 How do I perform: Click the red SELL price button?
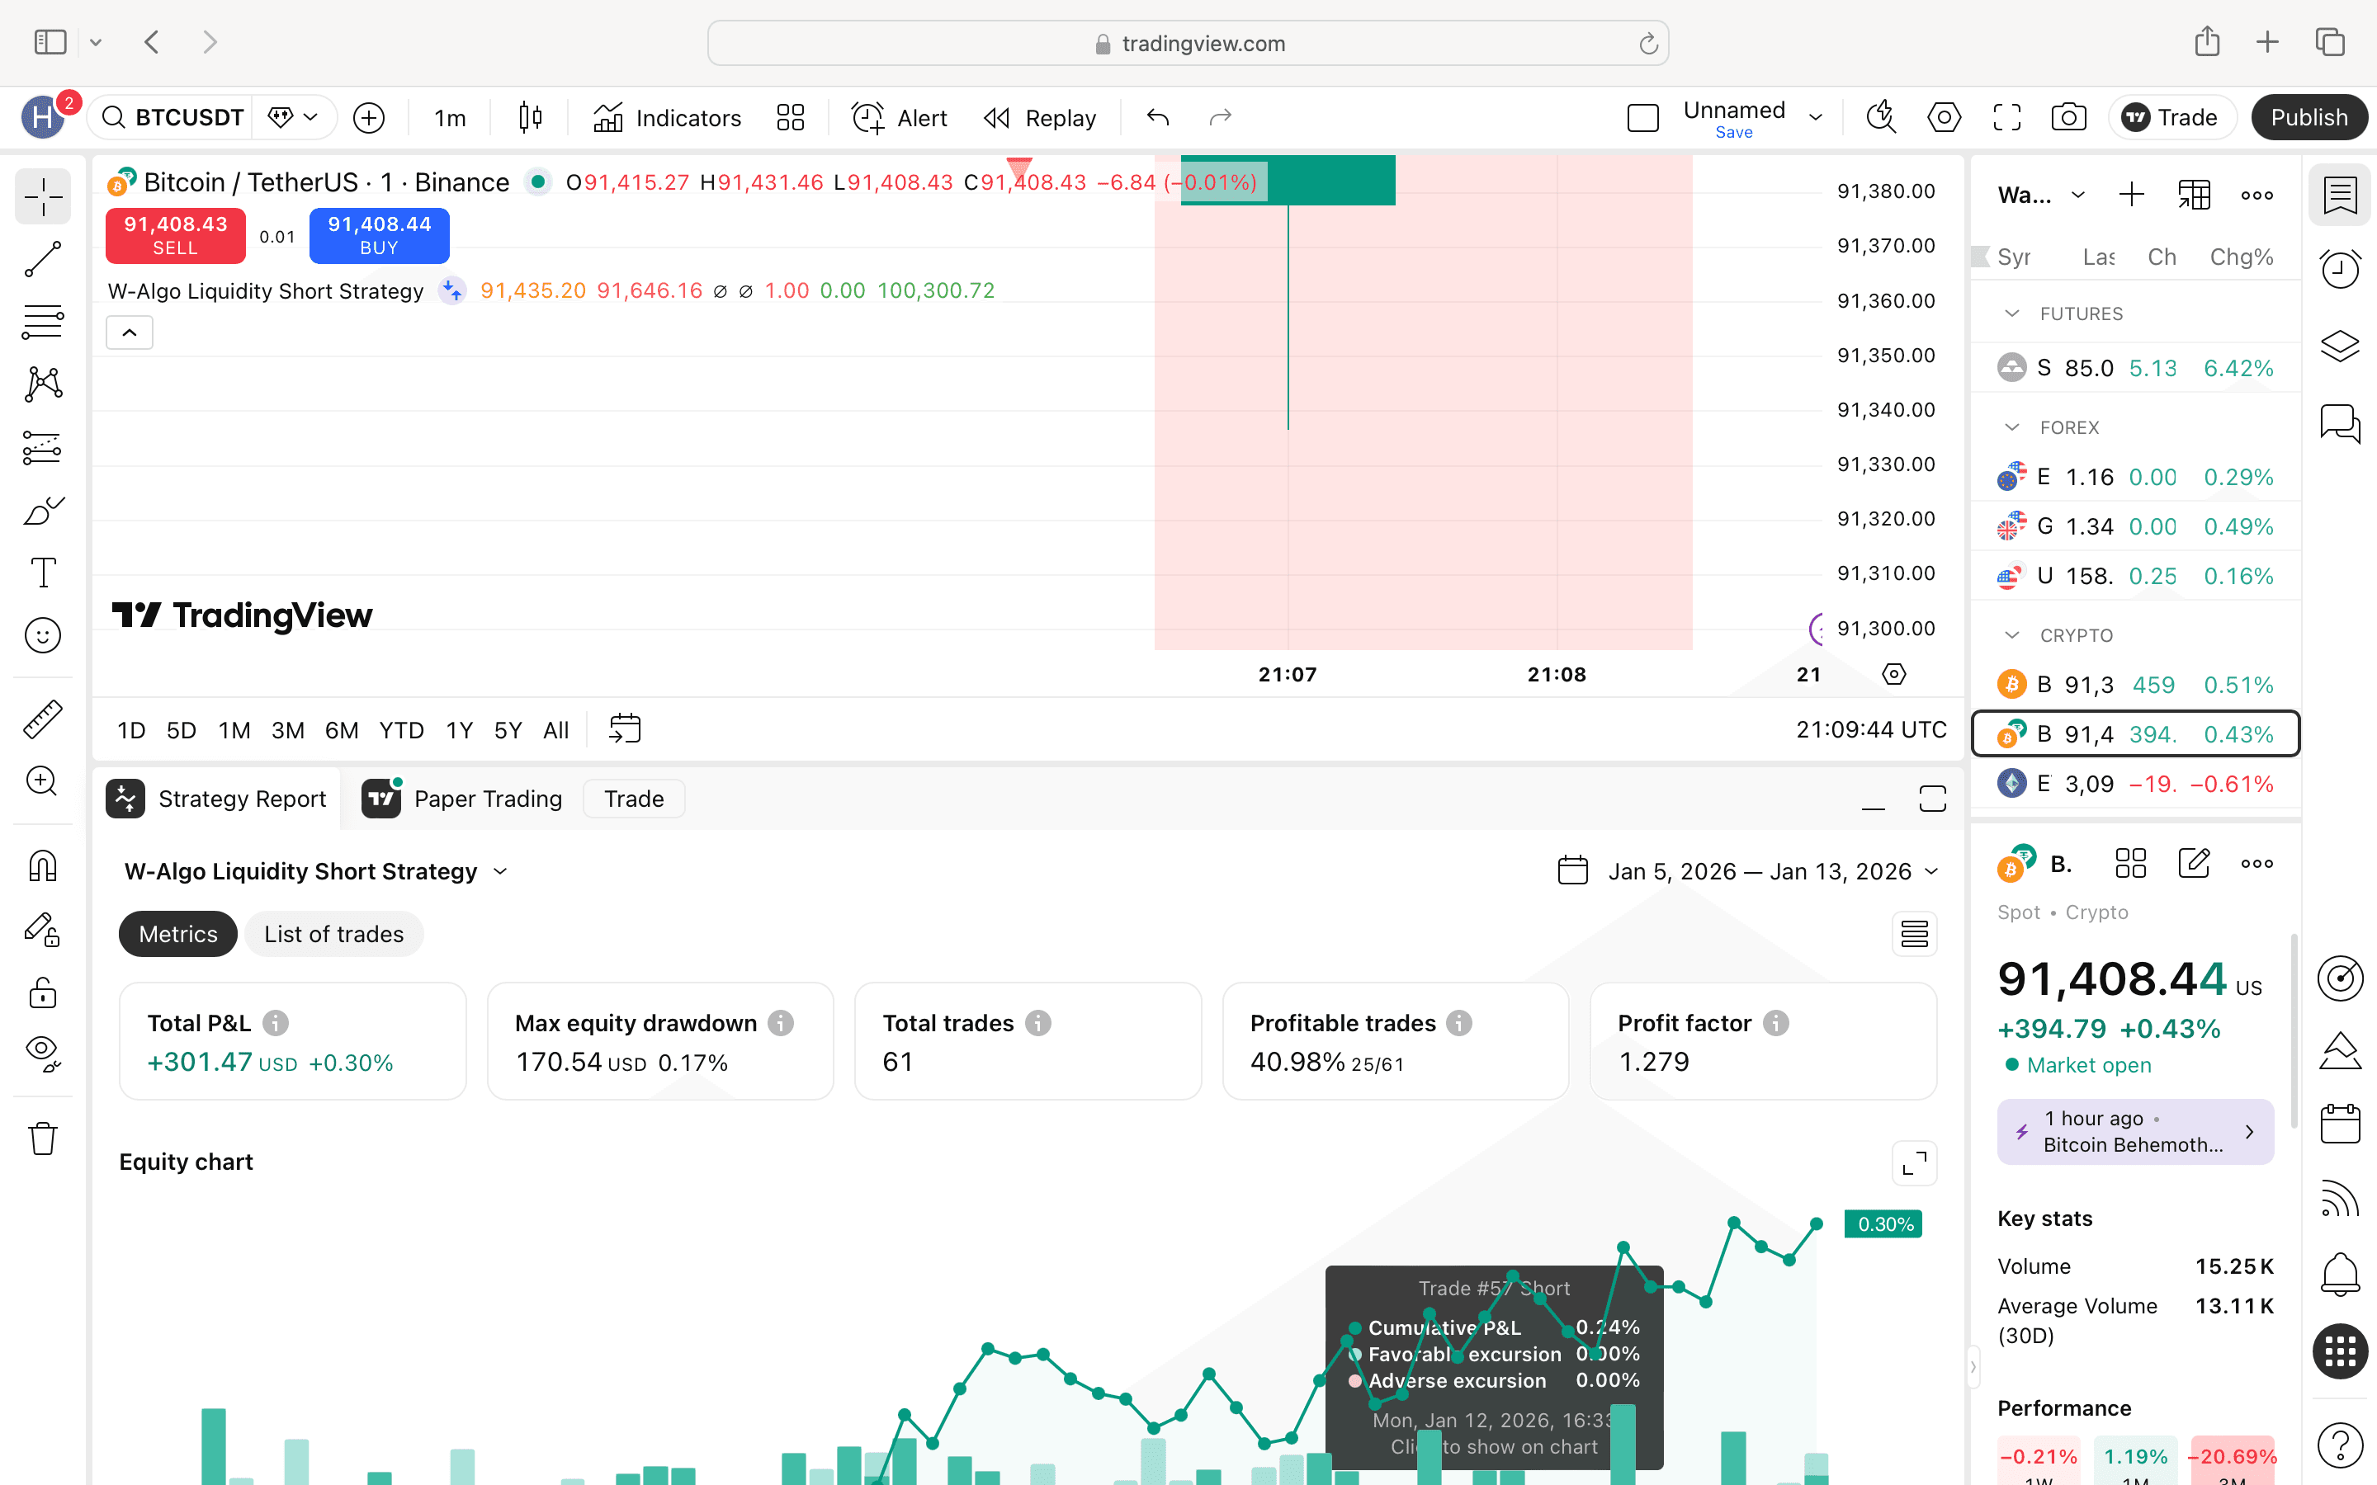point(175,236)
